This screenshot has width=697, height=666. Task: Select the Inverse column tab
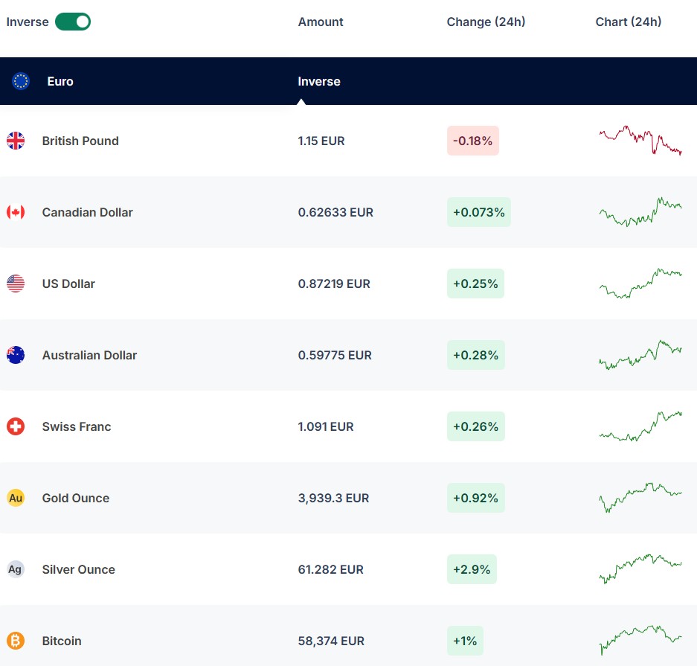pyautogui.click(x=319, y=81)
